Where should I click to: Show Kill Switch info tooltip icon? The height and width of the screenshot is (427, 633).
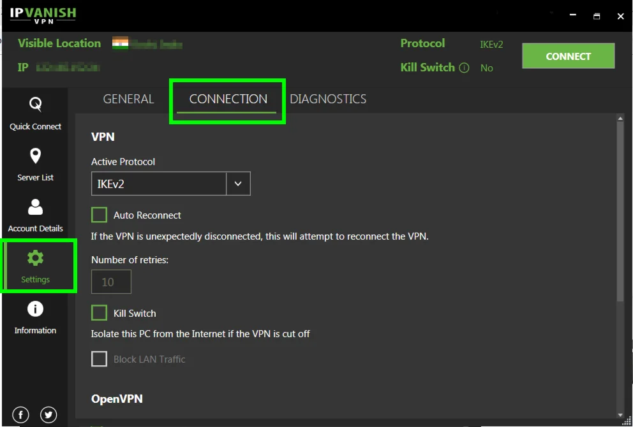465,68
